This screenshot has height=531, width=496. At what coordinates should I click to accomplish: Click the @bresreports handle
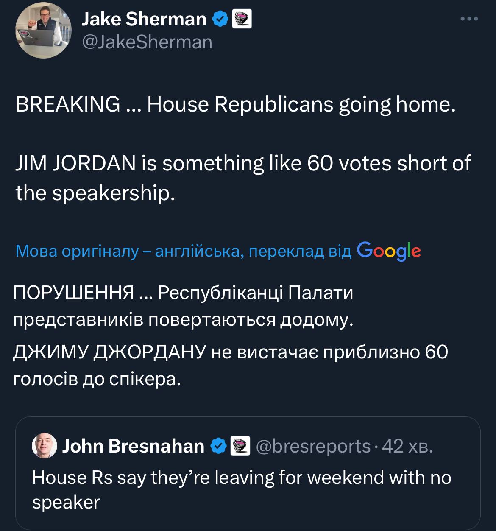[x=313, y=446]
